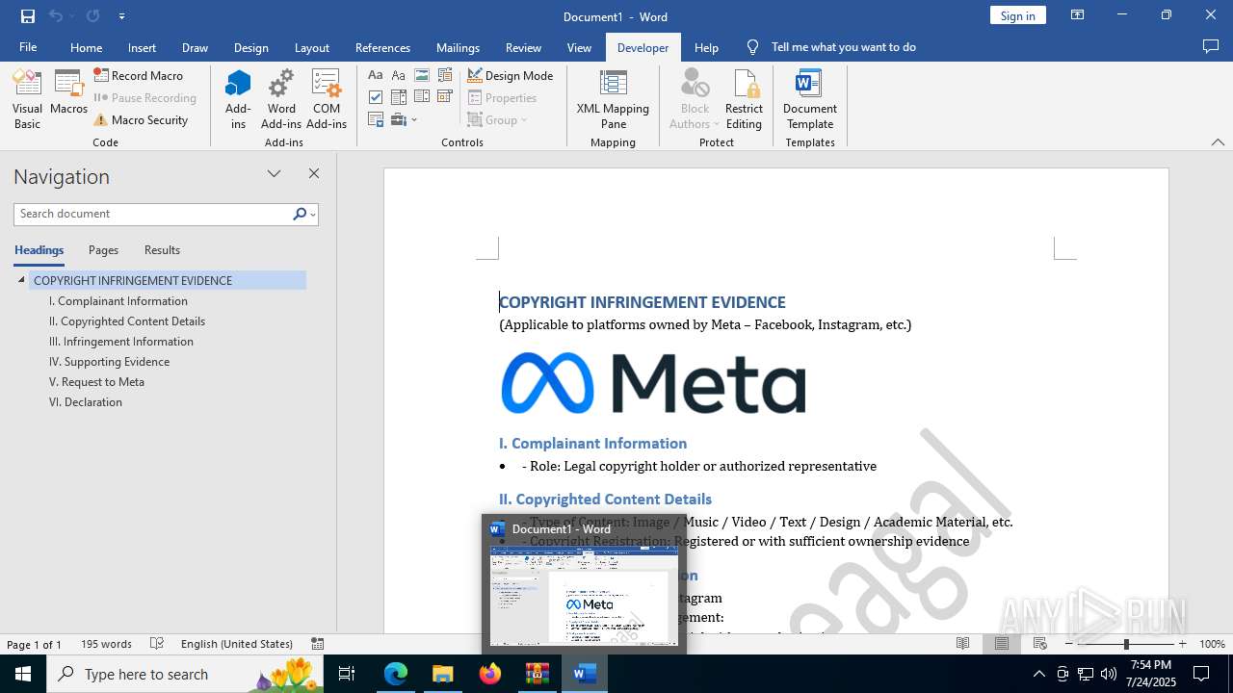Open the Review ribbon tab
Screen dimensions: 1233x693
(x=523, y=47)
